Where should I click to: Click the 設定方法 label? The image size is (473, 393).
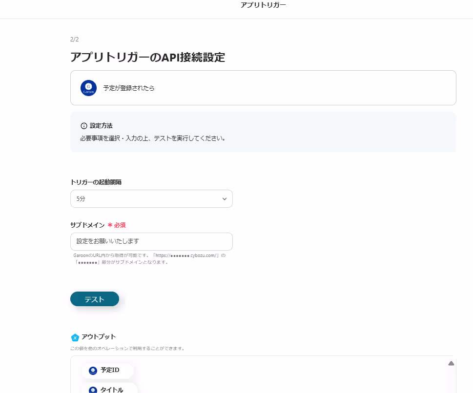pos(101,126)
